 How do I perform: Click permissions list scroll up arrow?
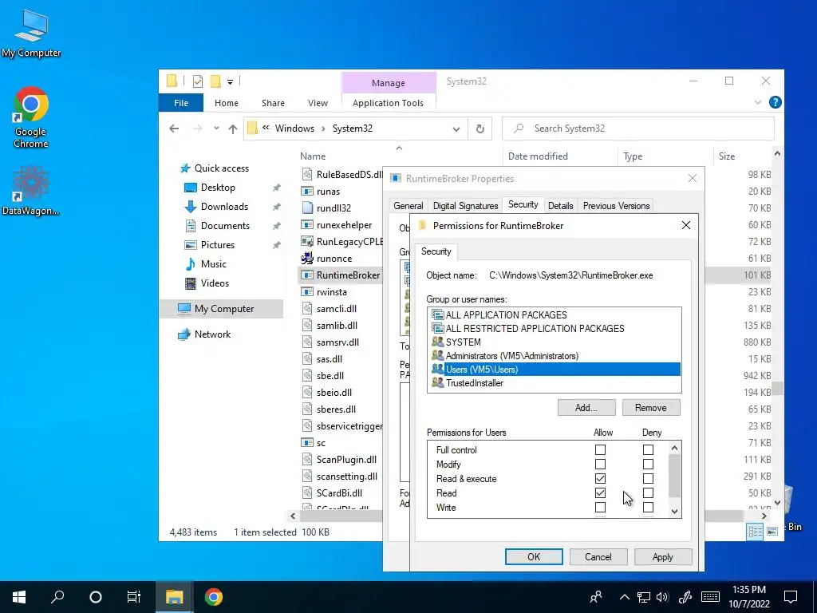coord(674,449)
